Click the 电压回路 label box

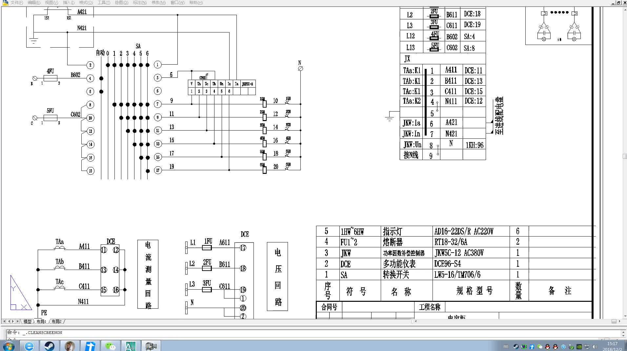(277, 277)
